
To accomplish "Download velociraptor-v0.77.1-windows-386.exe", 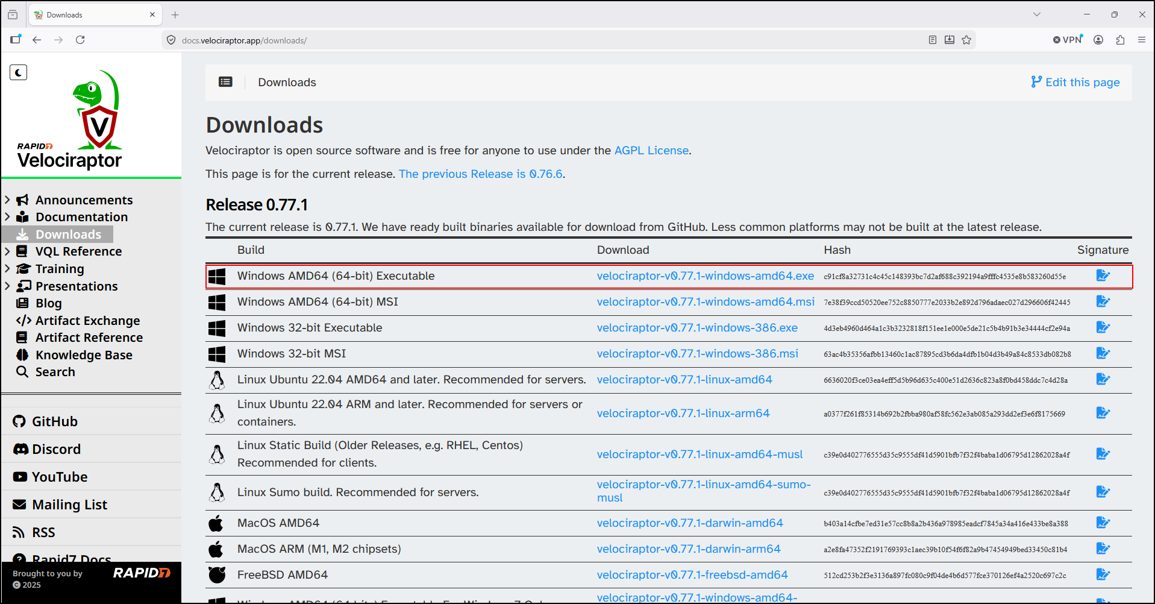I will click(x=697, y=327).
